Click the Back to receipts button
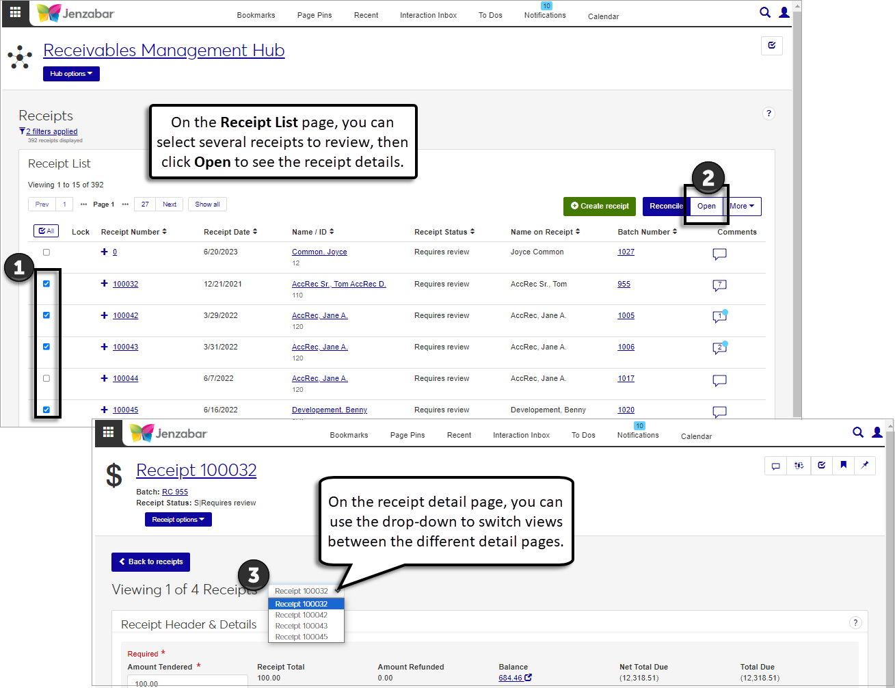 [150, 561]
